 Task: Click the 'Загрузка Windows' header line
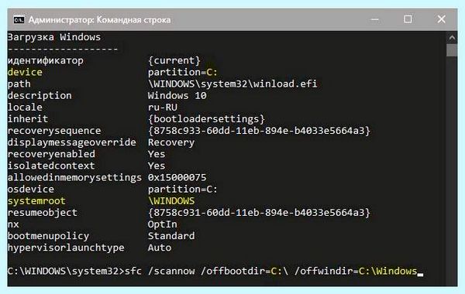[54, 37]
